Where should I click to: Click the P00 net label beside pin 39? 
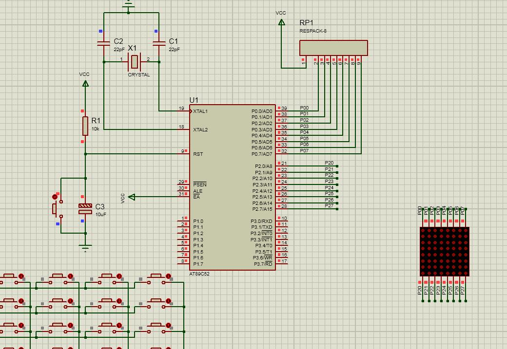(x=304, y=108)
